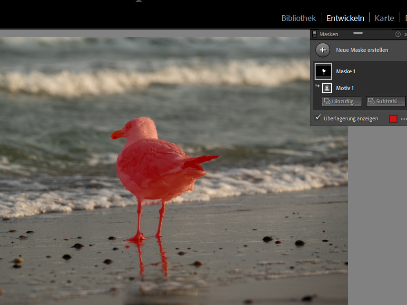Click the plus icon to create mask
Image resolution: width=407 pixels, height=305 pixels.
point(323,50)
